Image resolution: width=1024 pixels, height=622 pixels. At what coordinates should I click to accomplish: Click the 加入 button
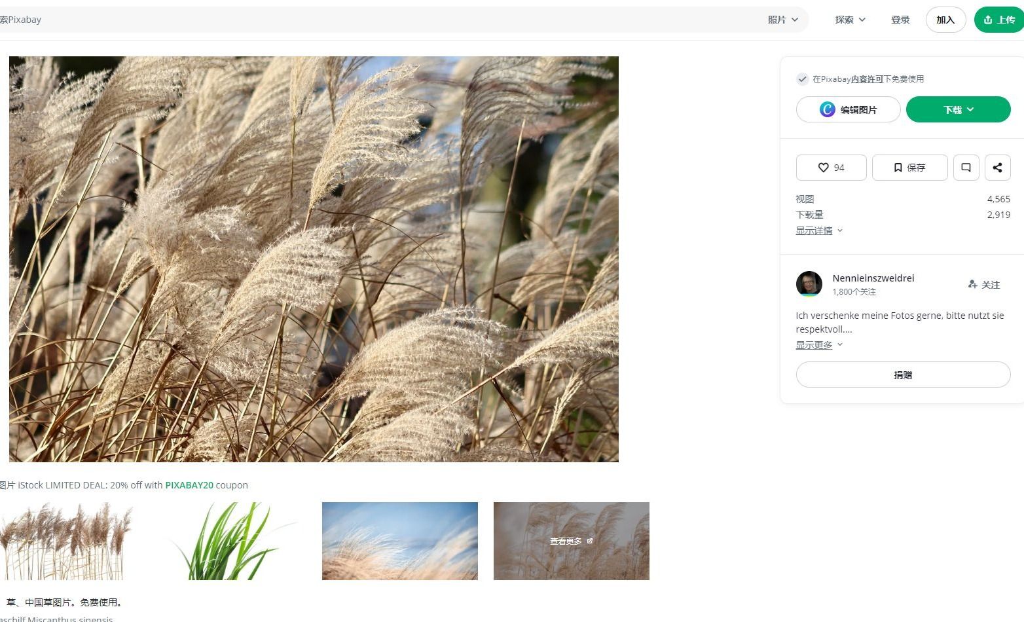(945, 20)
